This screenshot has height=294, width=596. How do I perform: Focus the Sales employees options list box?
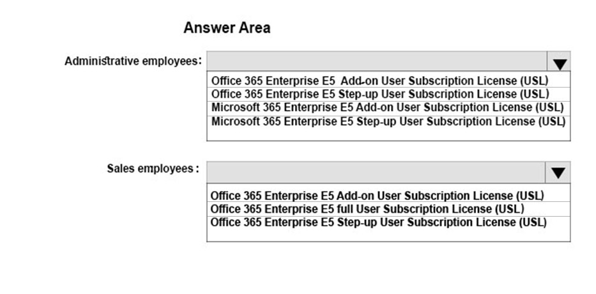pos(388,212)
